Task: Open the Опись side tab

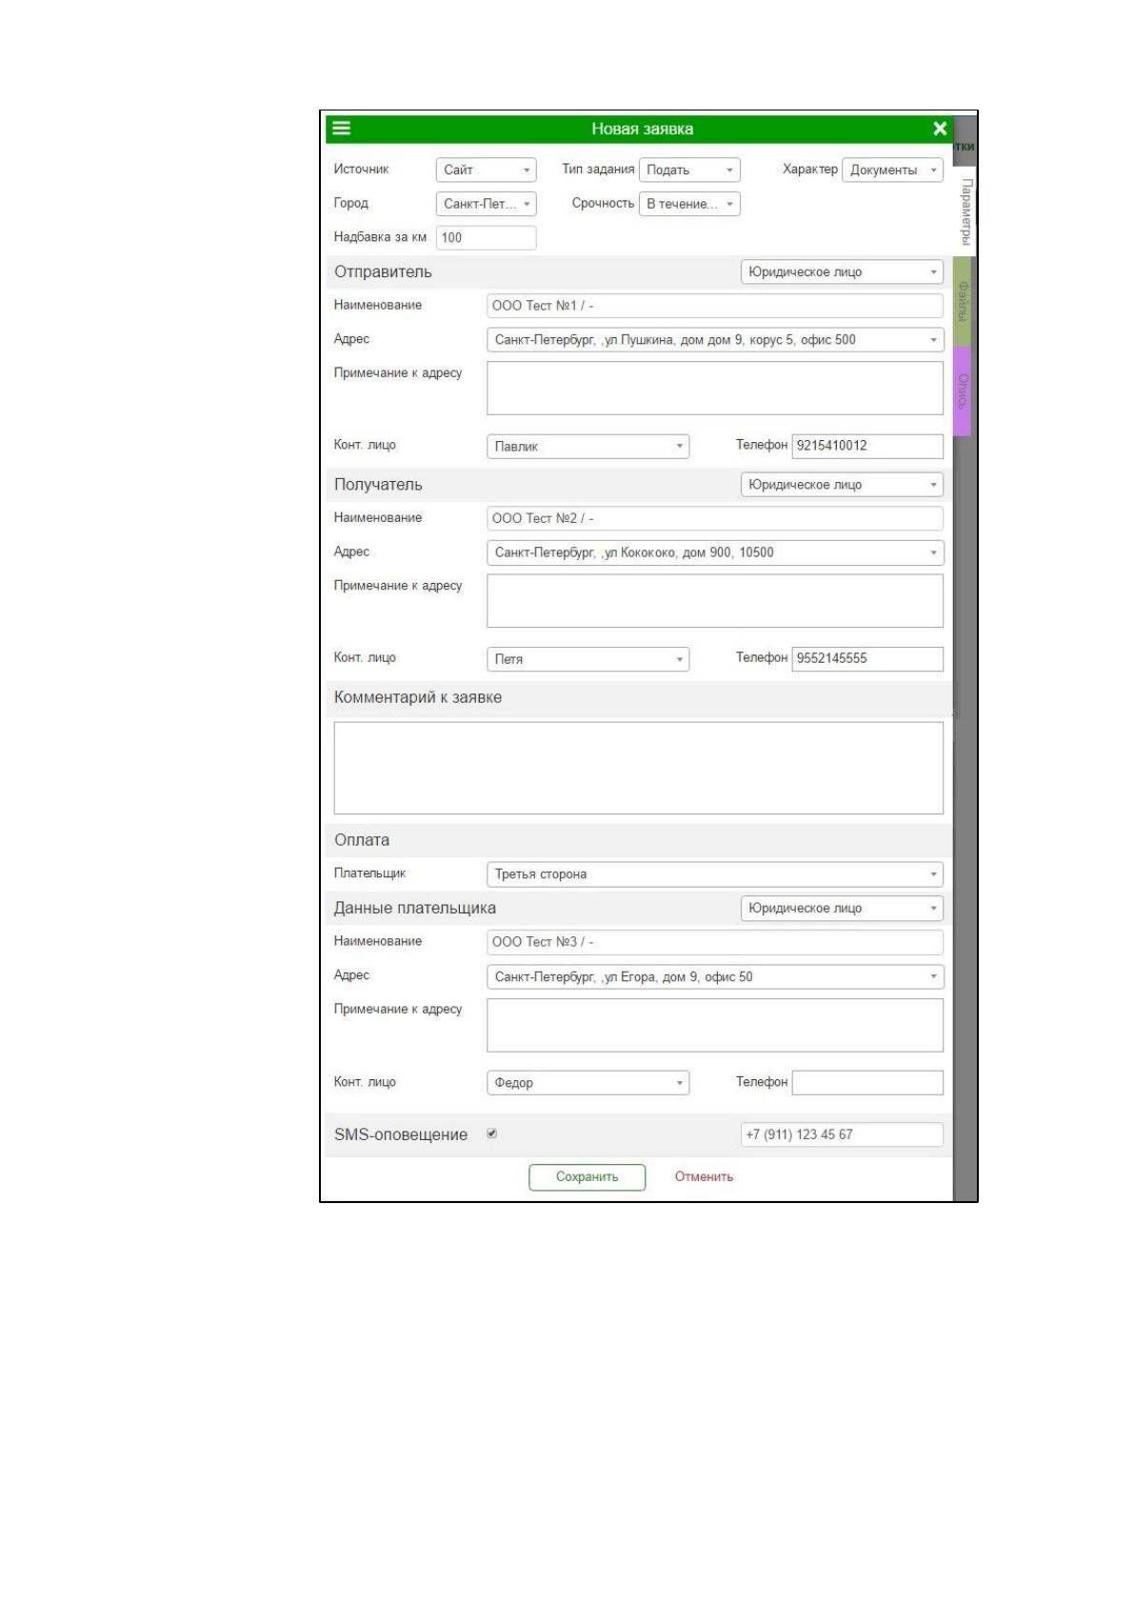Action: [963, 391]
